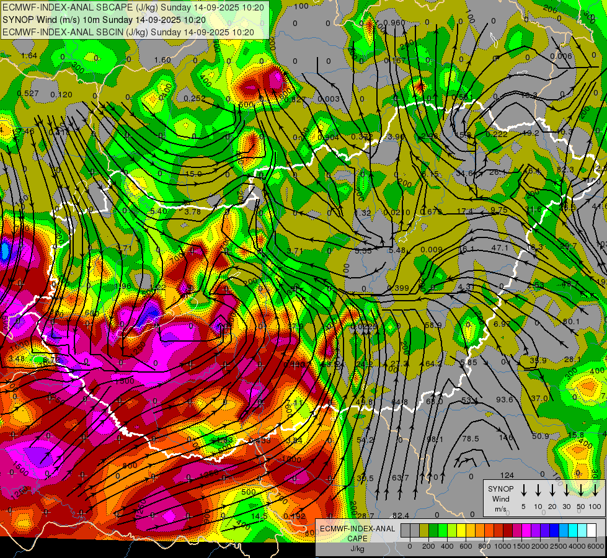
Task: Click the 98.1 station value
Action: click(x=435, y=440)
